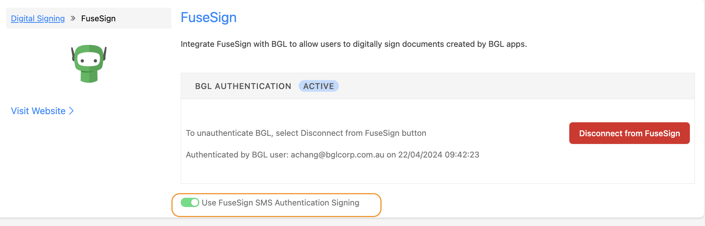Screen dimensions: 705x226
Task: Click the BGL AUTHENTICATION section header
Action: pyautogui.click(x=243, y=86)
